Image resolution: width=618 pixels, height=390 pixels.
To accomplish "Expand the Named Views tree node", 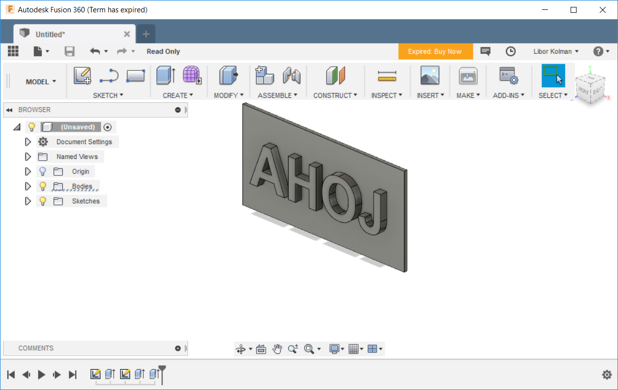I will point(28,156).
